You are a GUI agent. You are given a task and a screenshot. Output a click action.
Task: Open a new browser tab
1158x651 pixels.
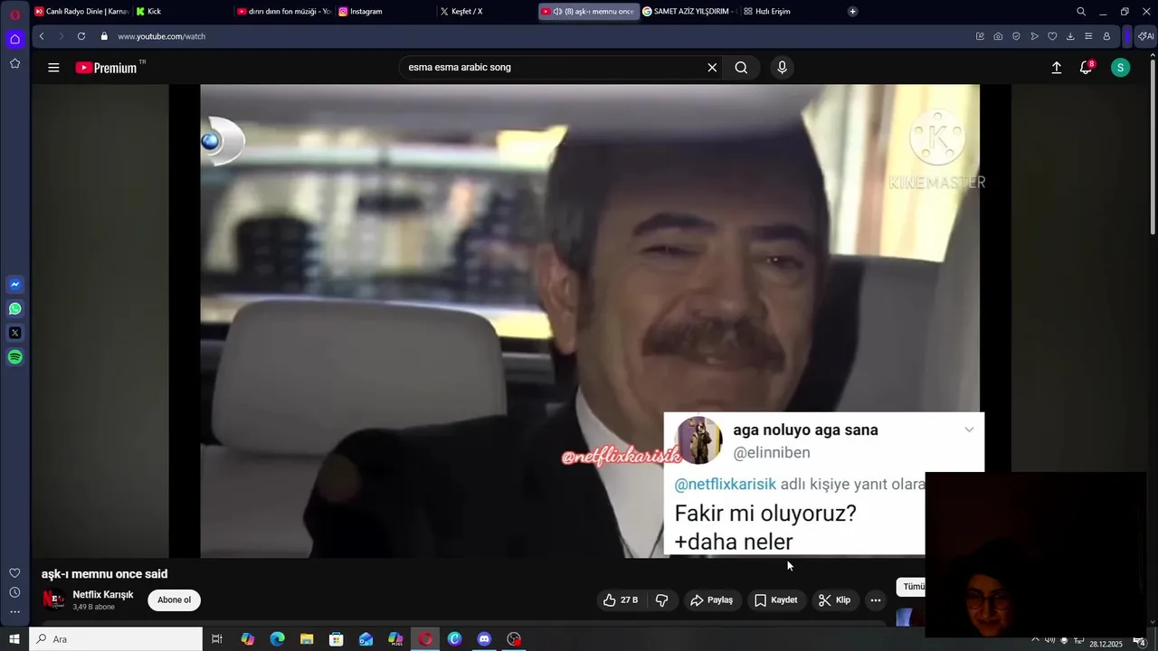(852, 12)
